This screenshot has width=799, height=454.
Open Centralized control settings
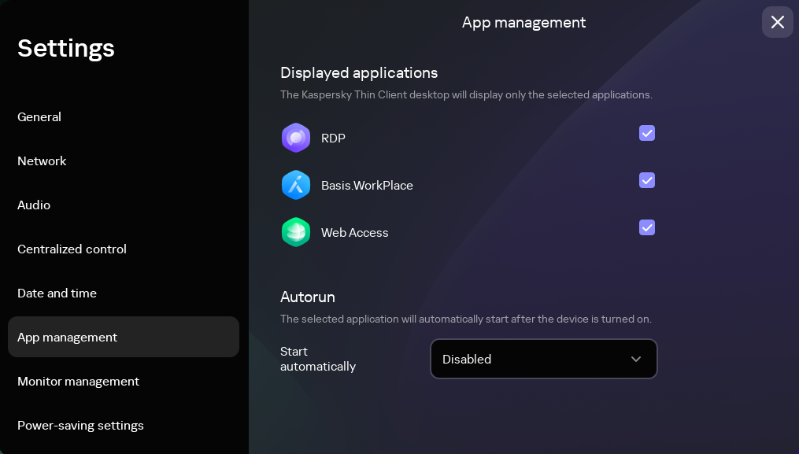pyautogui.click(x=72, y=249)
